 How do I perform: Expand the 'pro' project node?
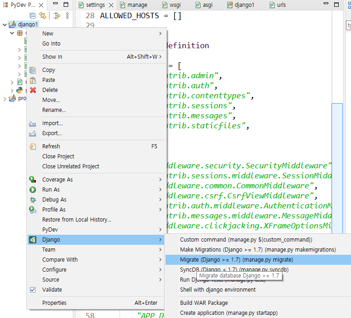pos(5,99)
